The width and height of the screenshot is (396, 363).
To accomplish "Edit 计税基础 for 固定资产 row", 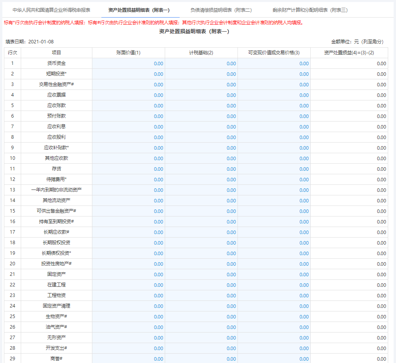I will pos(201,274).
